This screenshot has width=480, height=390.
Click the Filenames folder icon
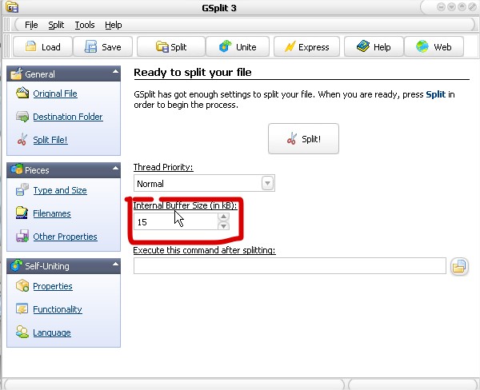(x=22, y=213)
